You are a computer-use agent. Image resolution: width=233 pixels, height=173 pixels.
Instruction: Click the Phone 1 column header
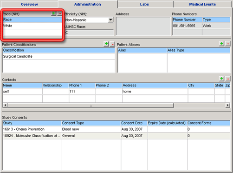point(82,85)
